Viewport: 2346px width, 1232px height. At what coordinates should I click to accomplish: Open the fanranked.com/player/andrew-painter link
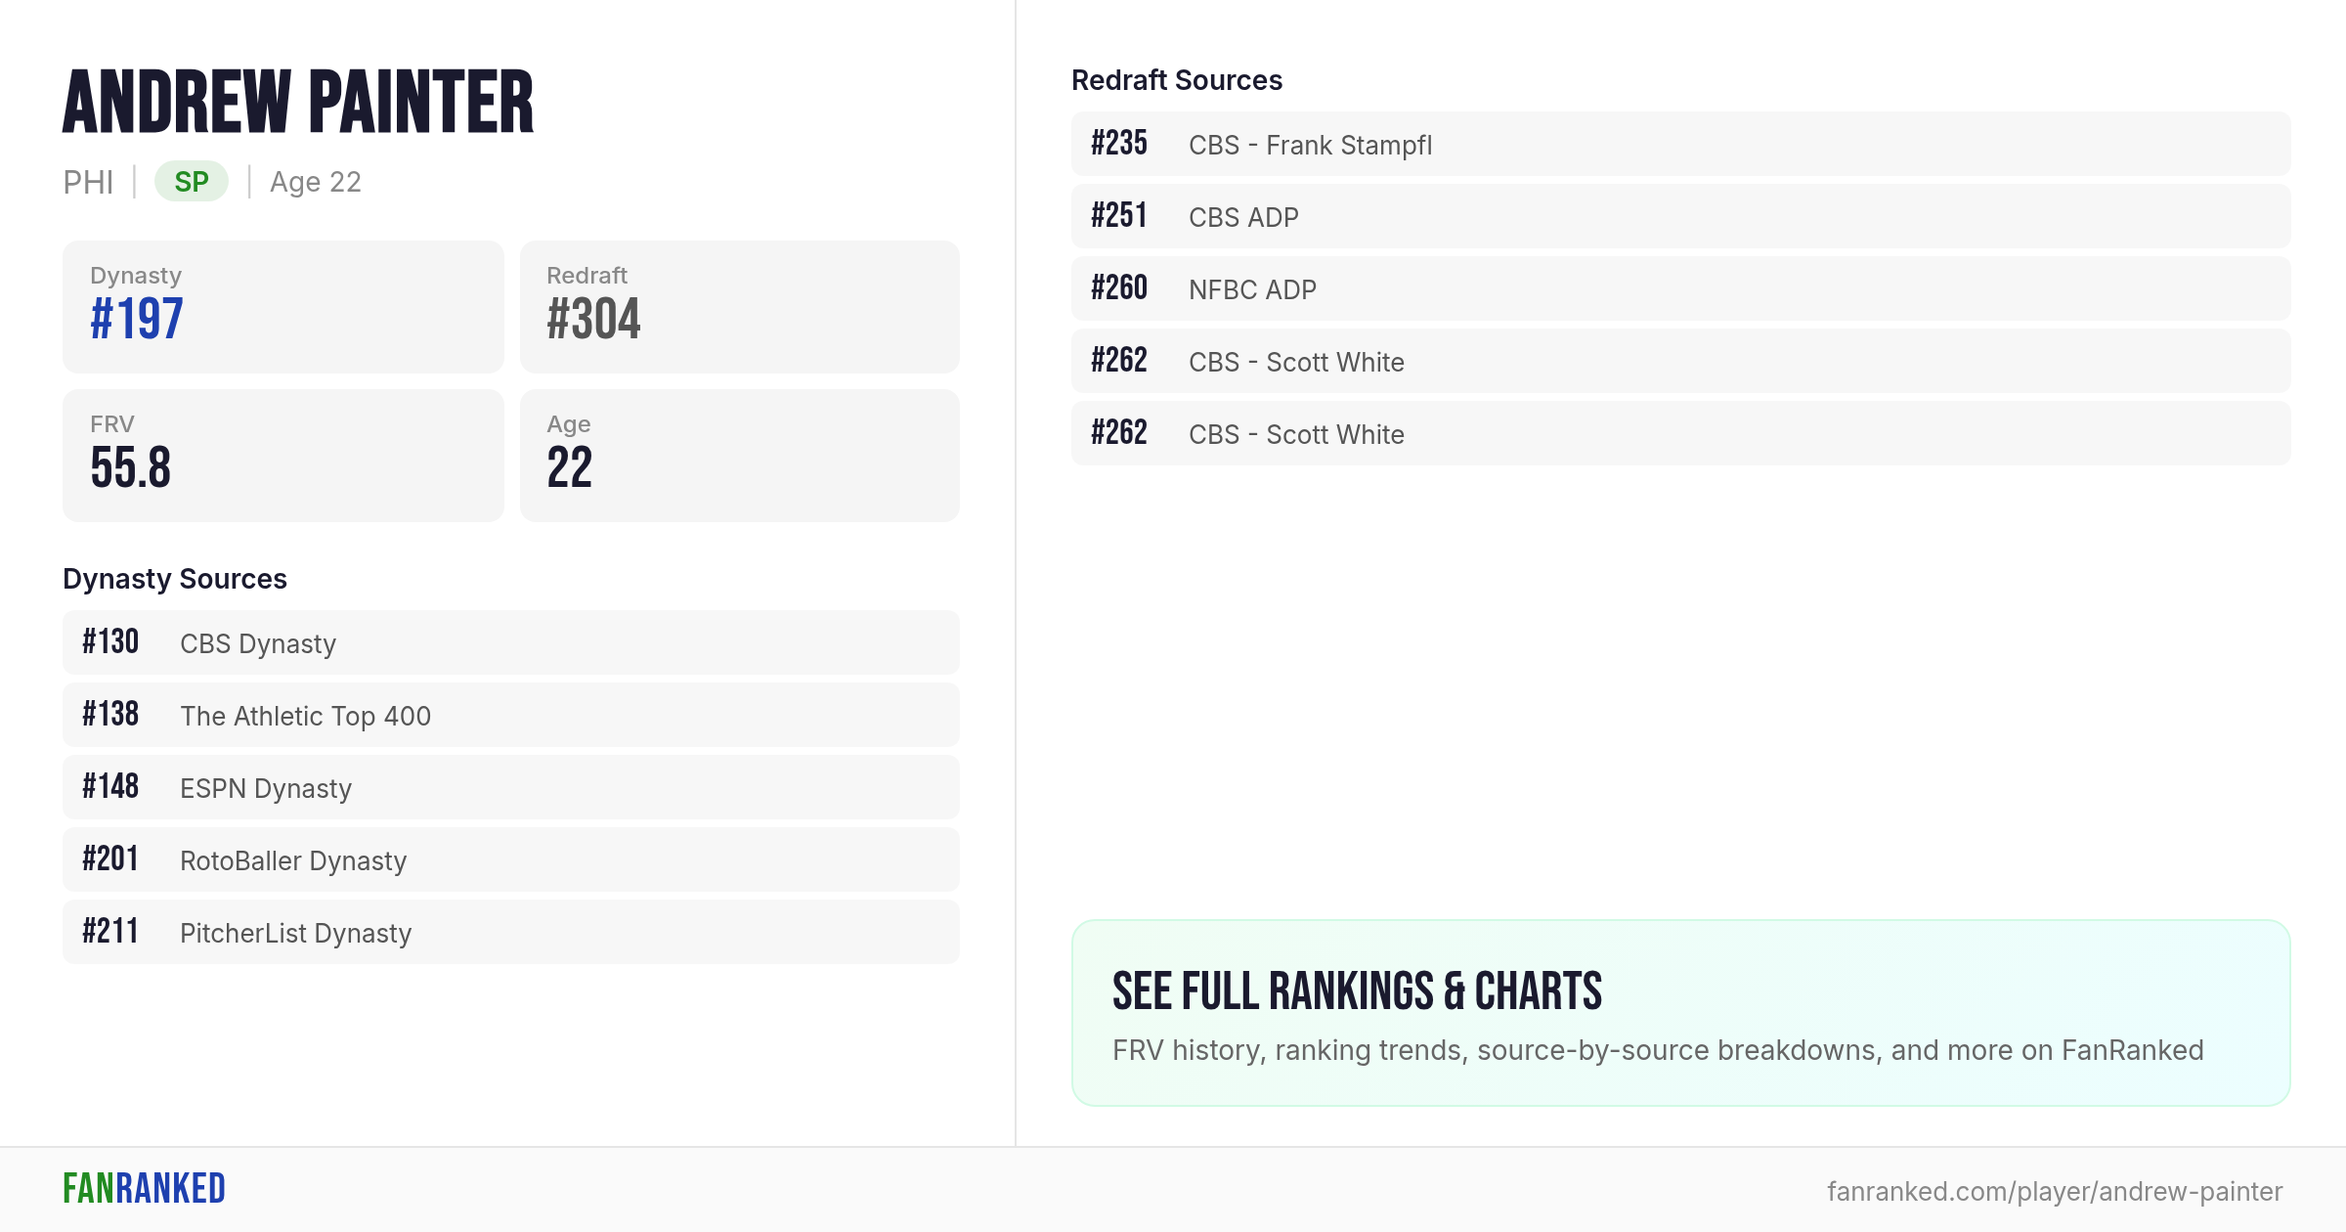[x=2055, y=1191]
